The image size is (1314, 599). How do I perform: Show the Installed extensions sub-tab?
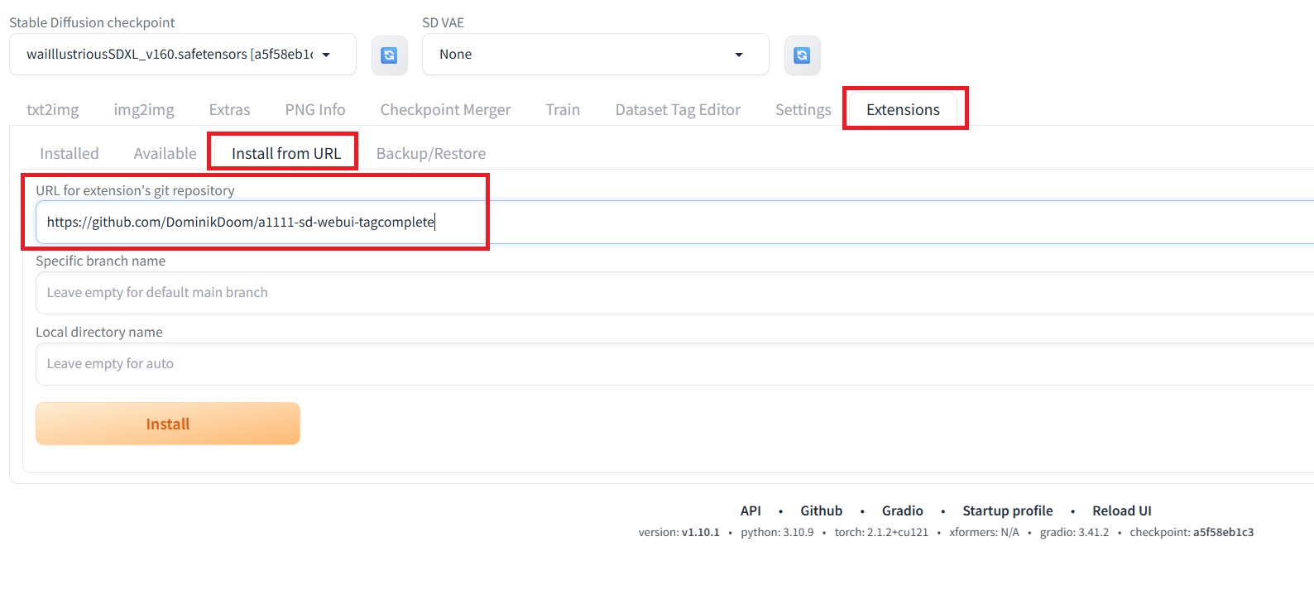pos(70,154)
